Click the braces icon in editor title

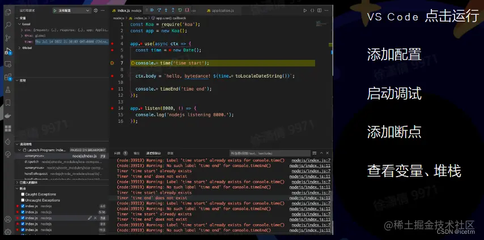[x=312, y=11]
